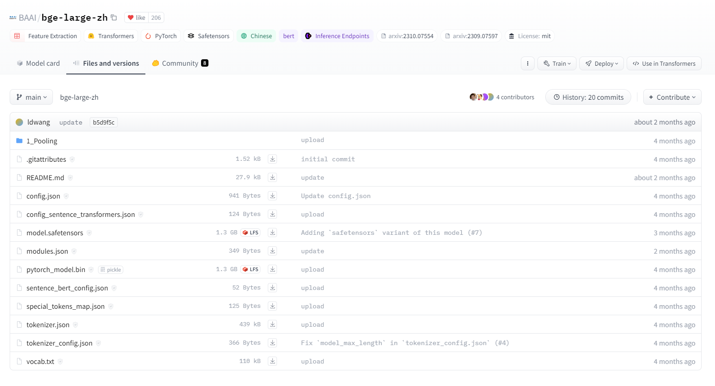
Task: Open commit hash b5d9f5c
Action: (x=104, y=122)
